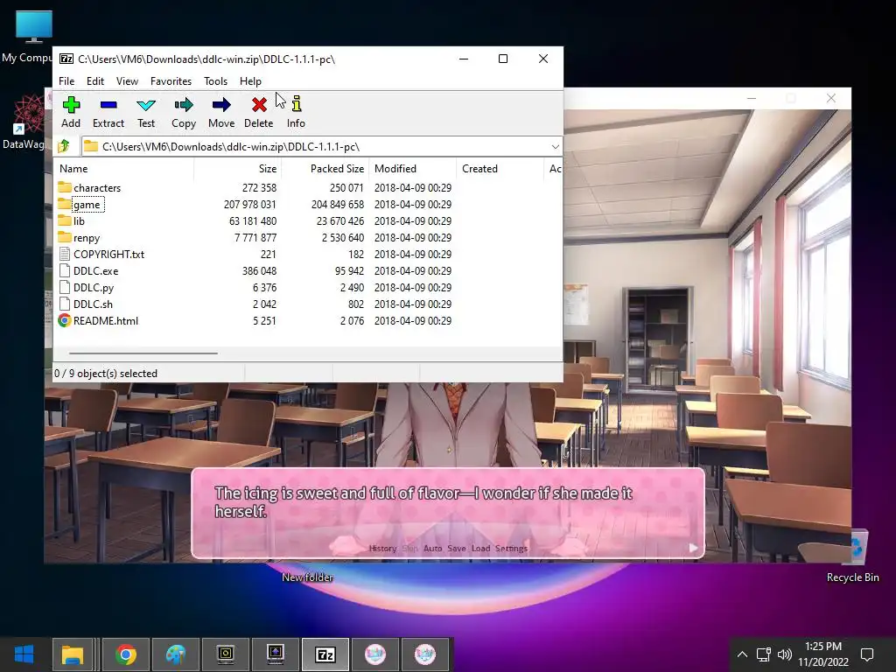Open Settings in the game quick menu
The width and height of the screenshot is (896, 672).
pos(511,548)
